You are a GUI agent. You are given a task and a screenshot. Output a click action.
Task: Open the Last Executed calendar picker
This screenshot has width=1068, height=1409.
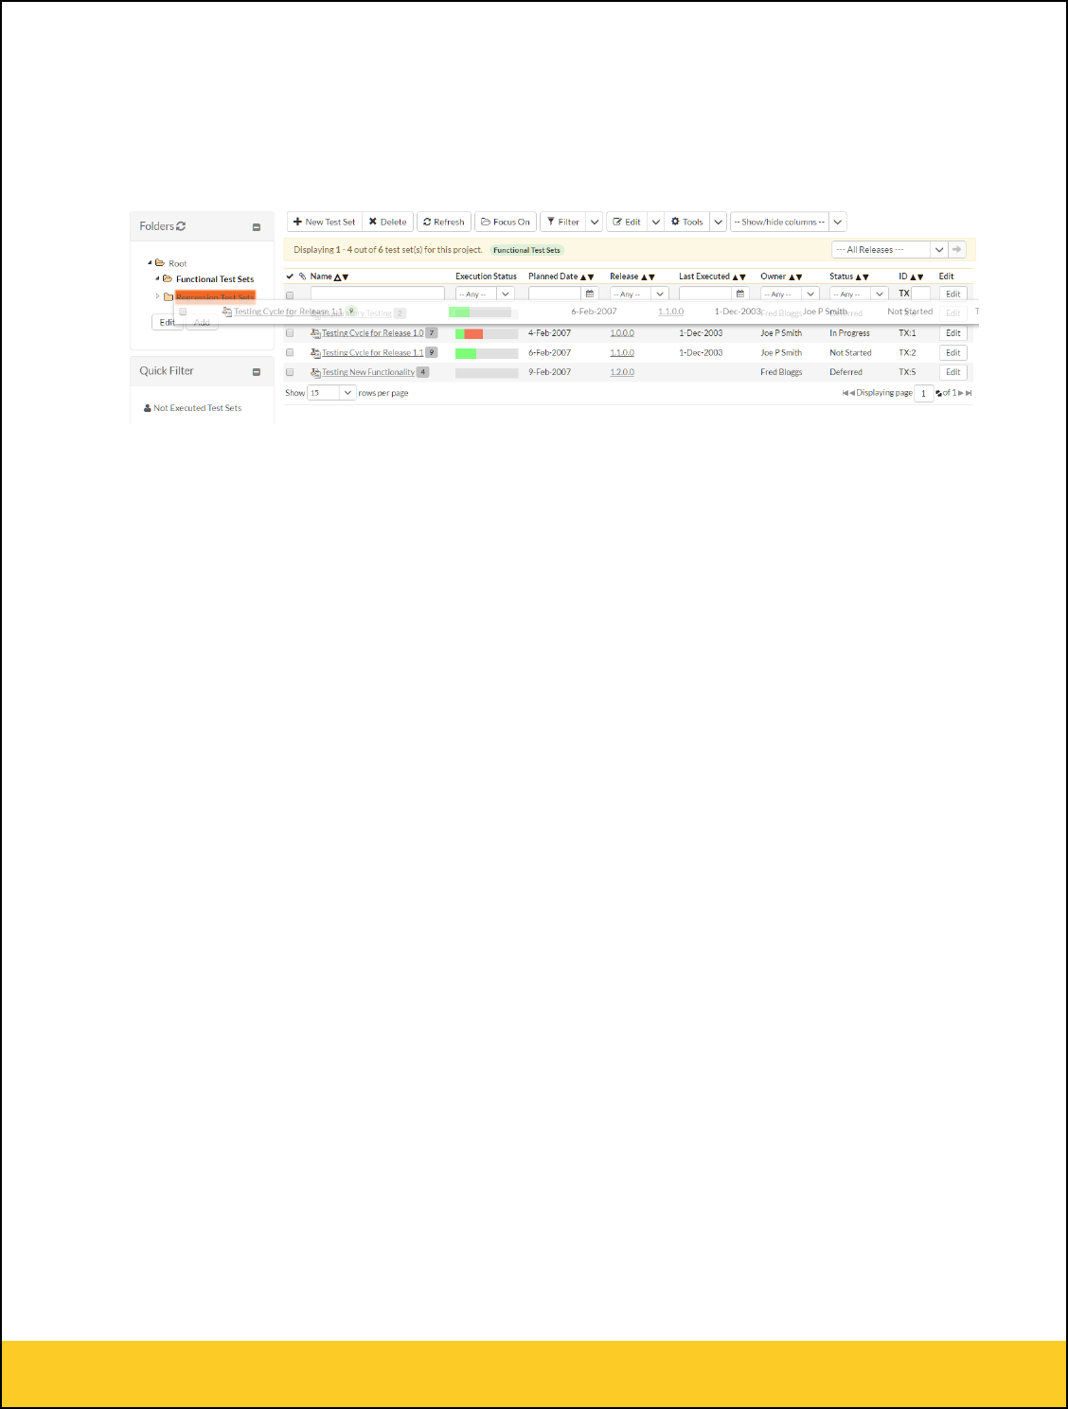point(739,294)
